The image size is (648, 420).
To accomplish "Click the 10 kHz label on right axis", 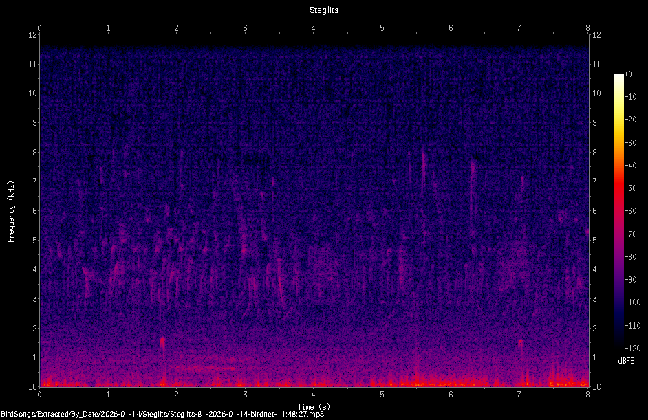I will pos(597,93).
